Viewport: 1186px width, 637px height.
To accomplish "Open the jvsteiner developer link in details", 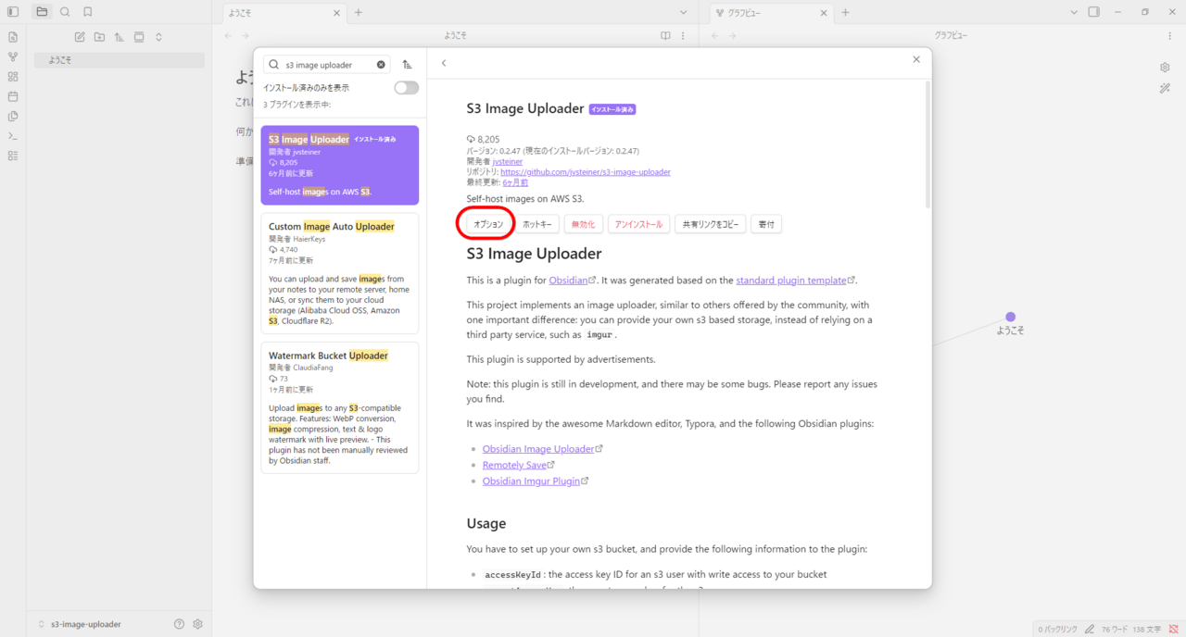I will 507,161.
